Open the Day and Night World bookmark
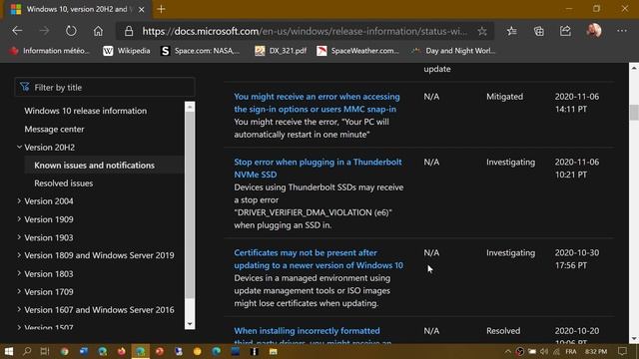 click(x=453, y=51)
